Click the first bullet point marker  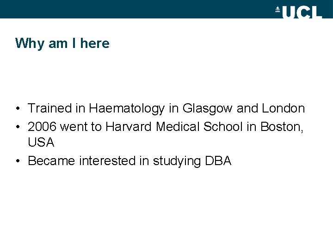17,109
